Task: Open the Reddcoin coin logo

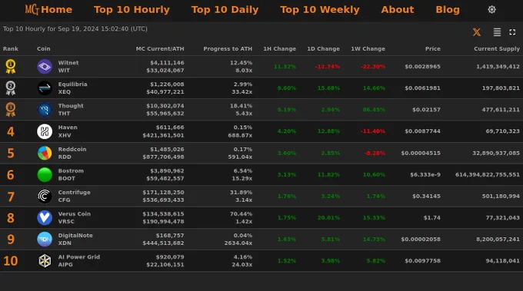Action: click(45, 153)
